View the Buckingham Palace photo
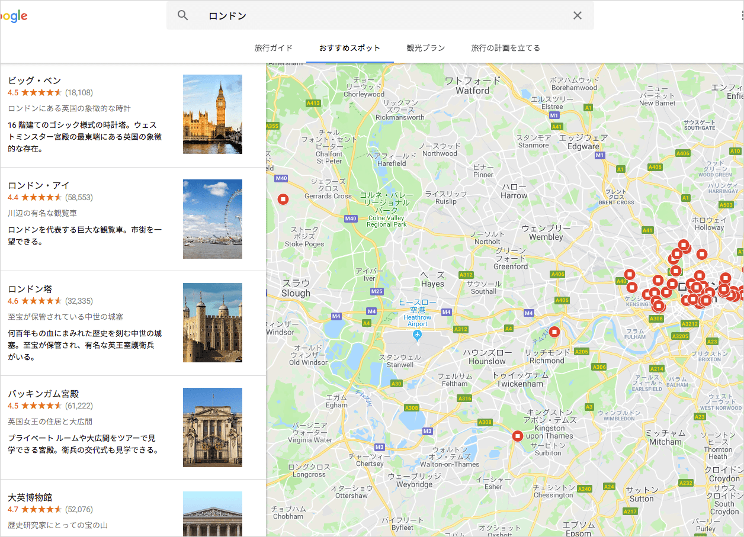The height and width of the screenshot is (537, 744). coord(213,427)
